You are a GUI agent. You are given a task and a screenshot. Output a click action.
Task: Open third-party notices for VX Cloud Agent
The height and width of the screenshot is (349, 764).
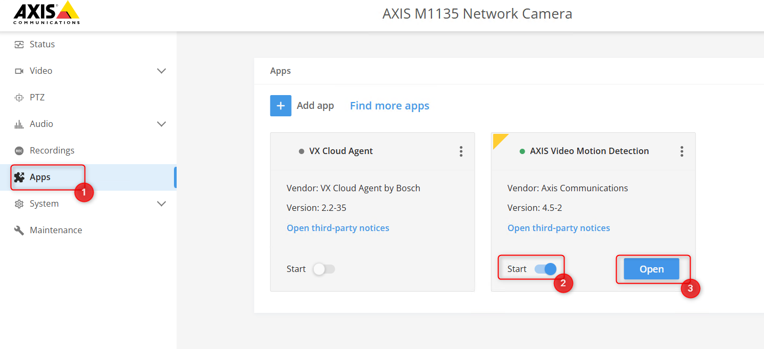click(x=338, y=228)
